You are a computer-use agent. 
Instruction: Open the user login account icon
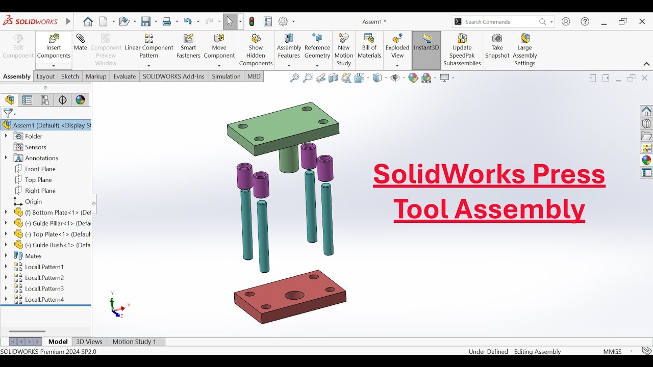pos(566,21)
